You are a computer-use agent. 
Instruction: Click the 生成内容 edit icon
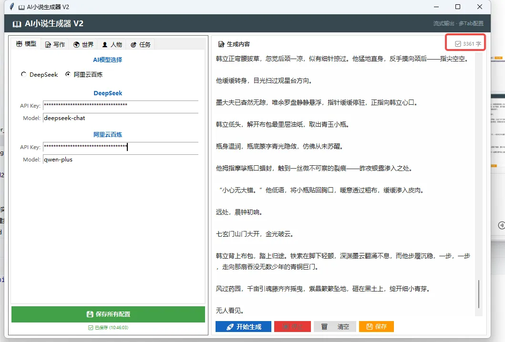pos(221,44)
